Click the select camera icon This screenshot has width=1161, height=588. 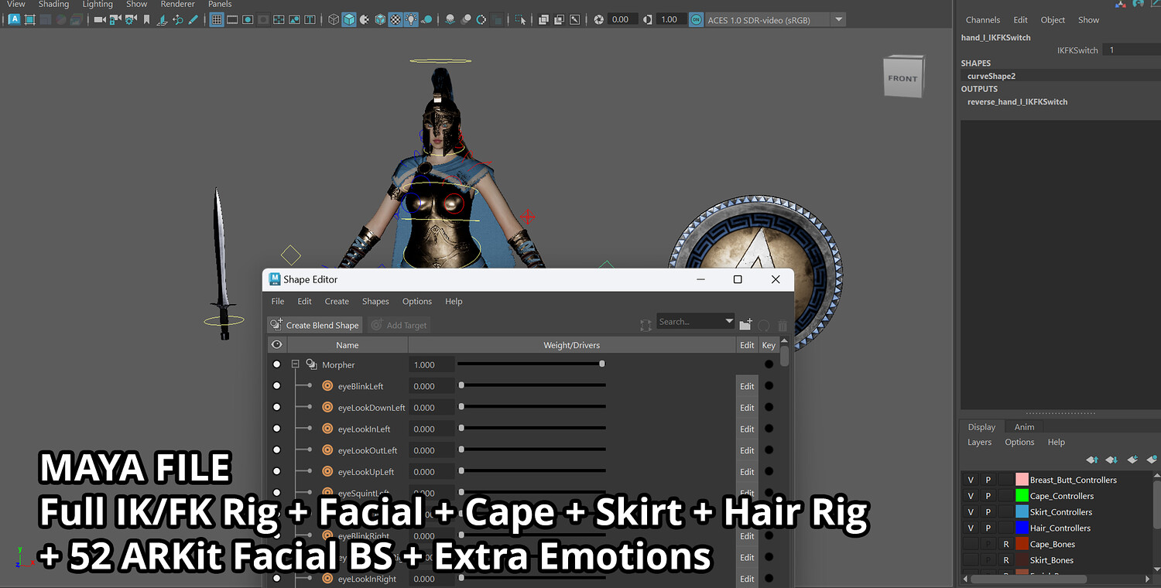point(100,19)
